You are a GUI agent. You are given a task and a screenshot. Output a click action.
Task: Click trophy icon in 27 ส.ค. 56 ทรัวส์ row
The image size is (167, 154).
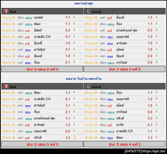point(74,138)
